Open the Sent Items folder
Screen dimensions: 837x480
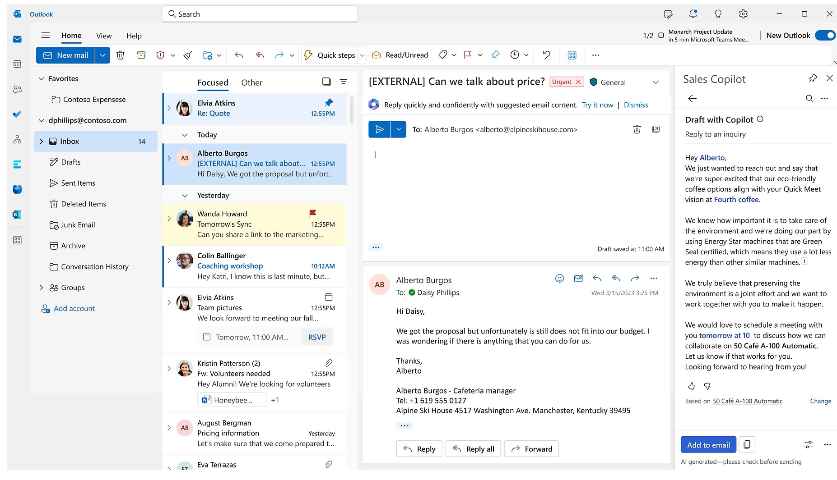click(95, 183)
